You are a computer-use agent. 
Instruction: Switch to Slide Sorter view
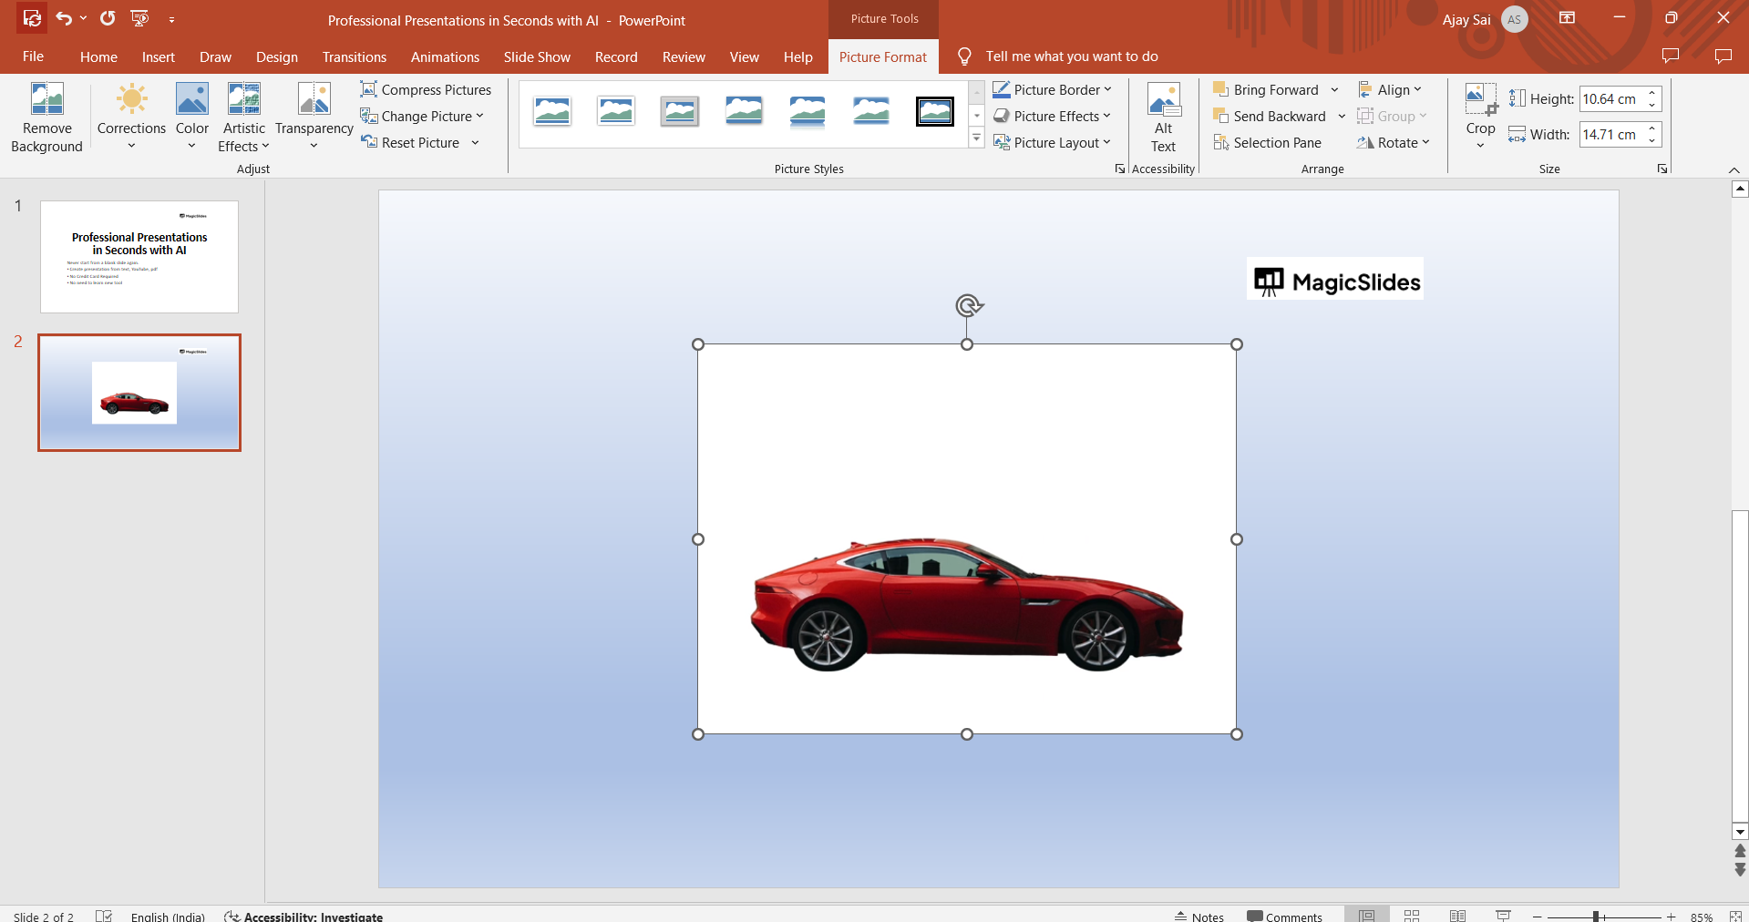point(1412,916)
